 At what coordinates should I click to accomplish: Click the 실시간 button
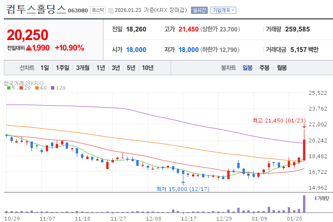point(199,10)
